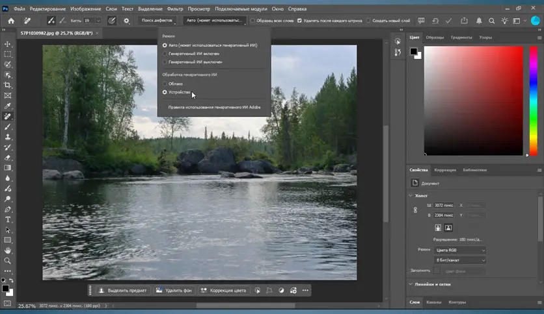The height and width of the screenshot is (314, 544).
Task: Open the workspace switcher dropdown
Action: [519, 21]
